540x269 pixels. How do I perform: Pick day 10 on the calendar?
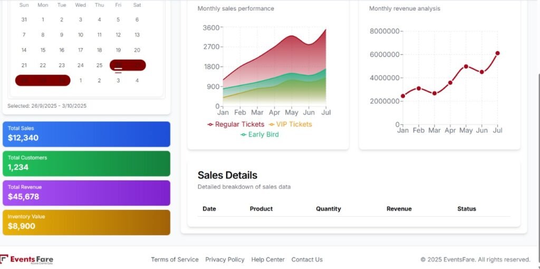pyautogui.click(x=80, y=35)
